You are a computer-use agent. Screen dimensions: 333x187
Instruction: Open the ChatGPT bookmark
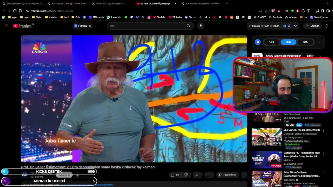(260, 17)
